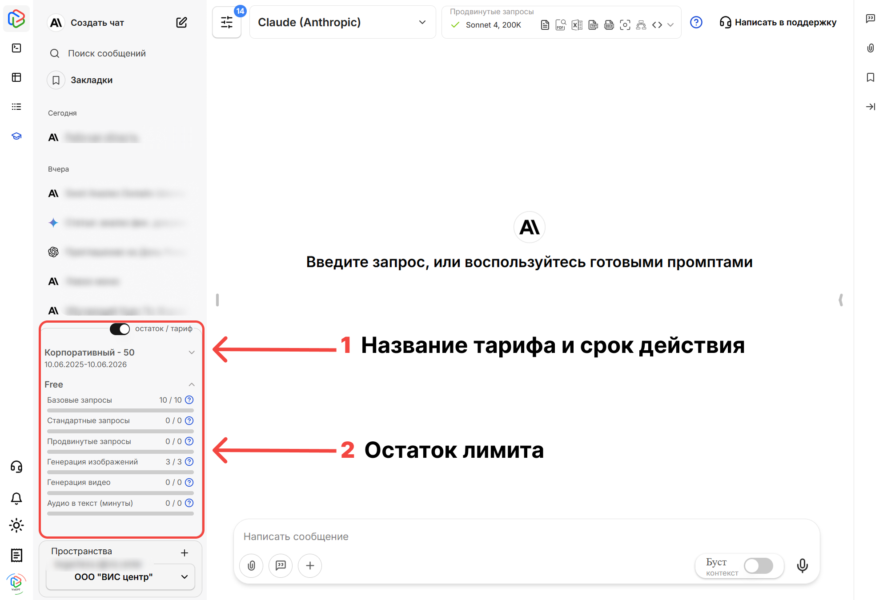Open the prompts quote icon in right panel
The height and width of the screenshot is (600, 887).
871,19
